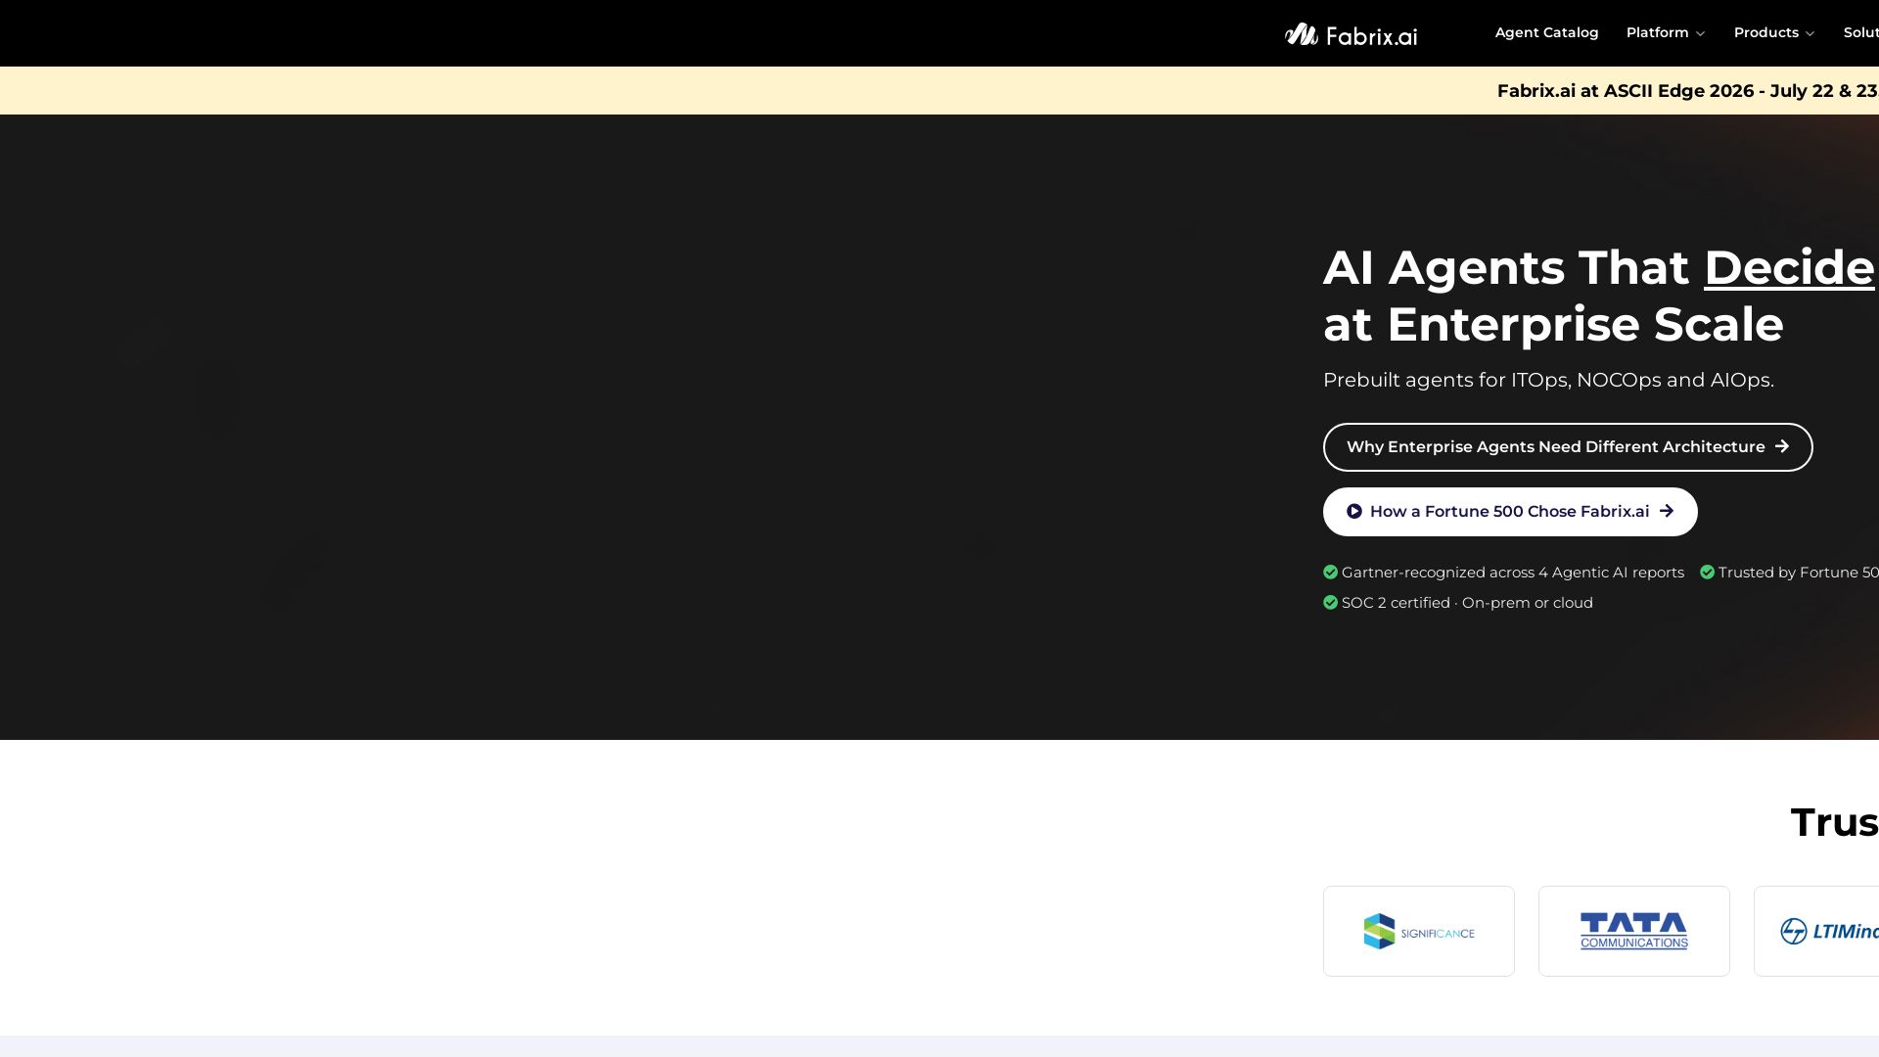Open the Agent Catalog menu item
This screenshot has width=1879, height=1057.
1546,33
